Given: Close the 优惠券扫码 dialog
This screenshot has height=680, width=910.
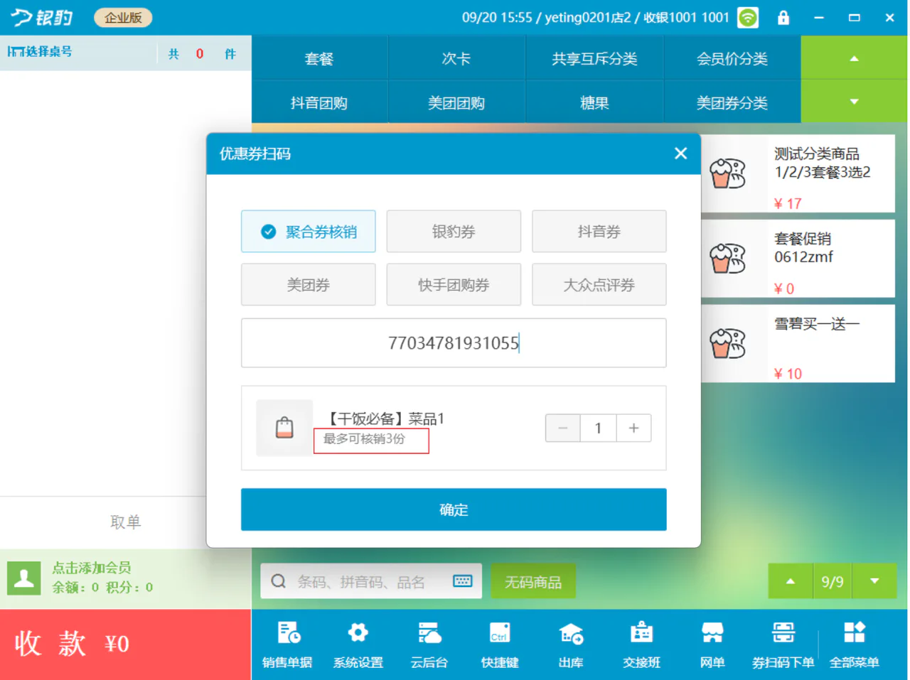Looking at the screenshot, I should tap(680, 153).
